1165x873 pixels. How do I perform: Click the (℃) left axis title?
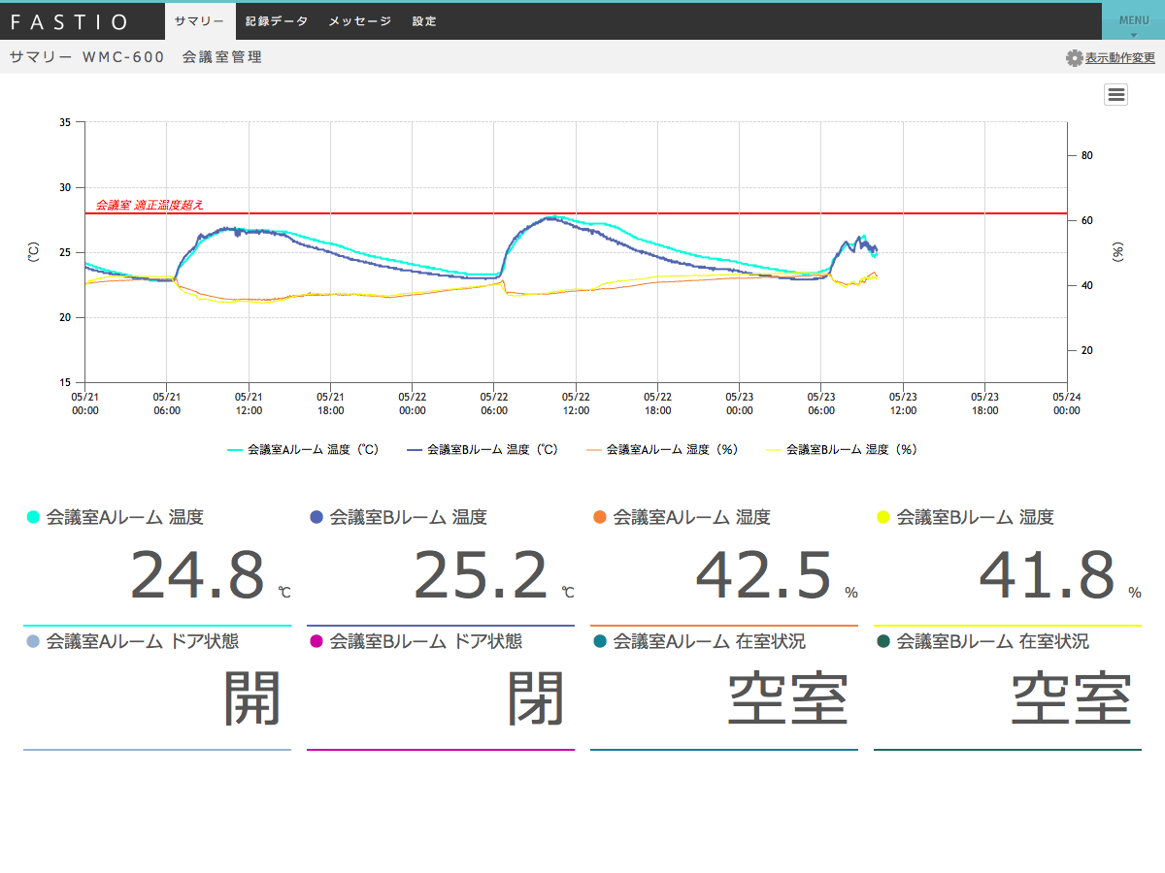click(34, 252)
